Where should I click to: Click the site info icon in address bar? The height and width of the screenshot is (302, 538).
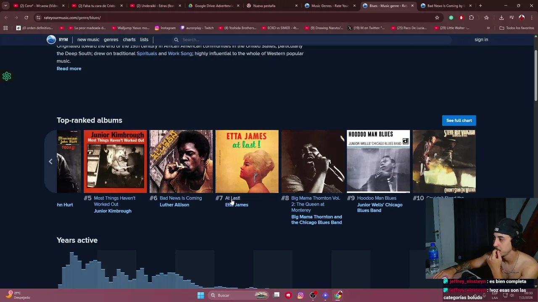click(x=38, y=18)
